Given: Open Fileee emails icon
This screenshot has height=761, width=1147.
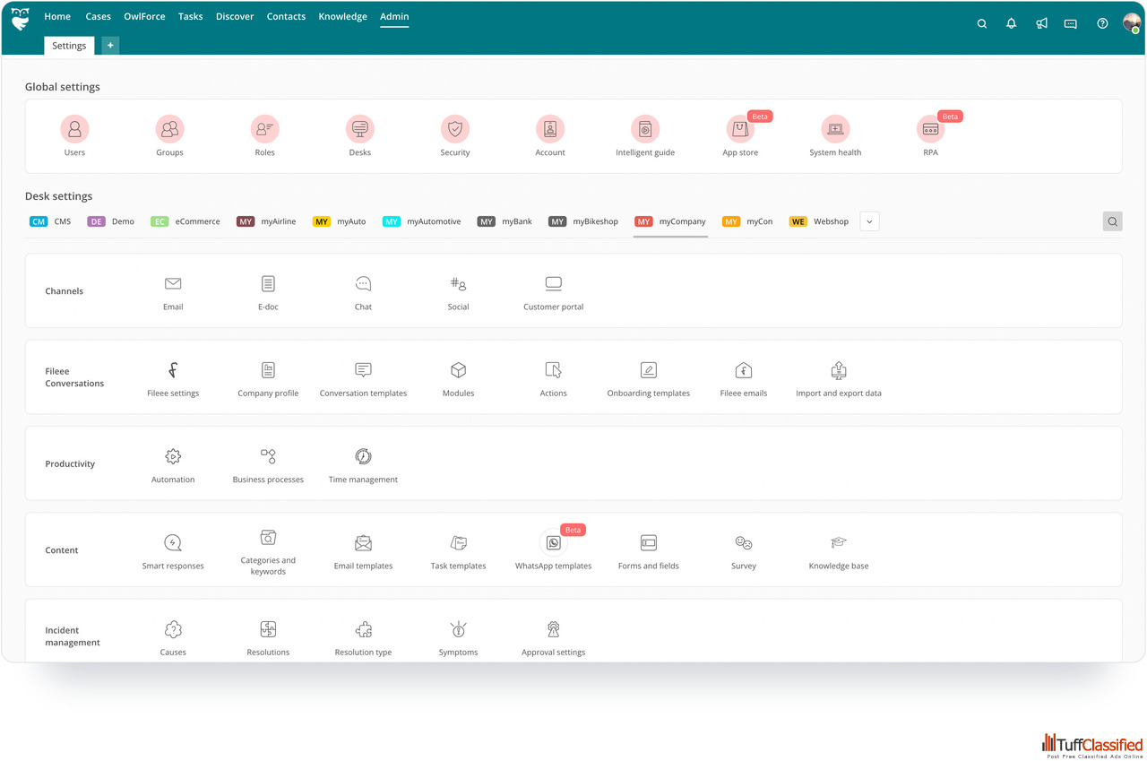Looking at the screenshot, I should pyautogui.click(x=744, y=370).
